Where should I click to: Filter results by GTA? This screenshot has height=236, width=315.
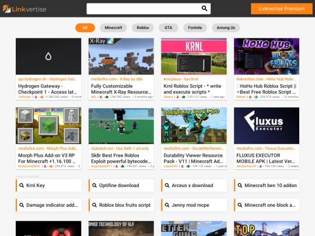[x=169, y=28]
